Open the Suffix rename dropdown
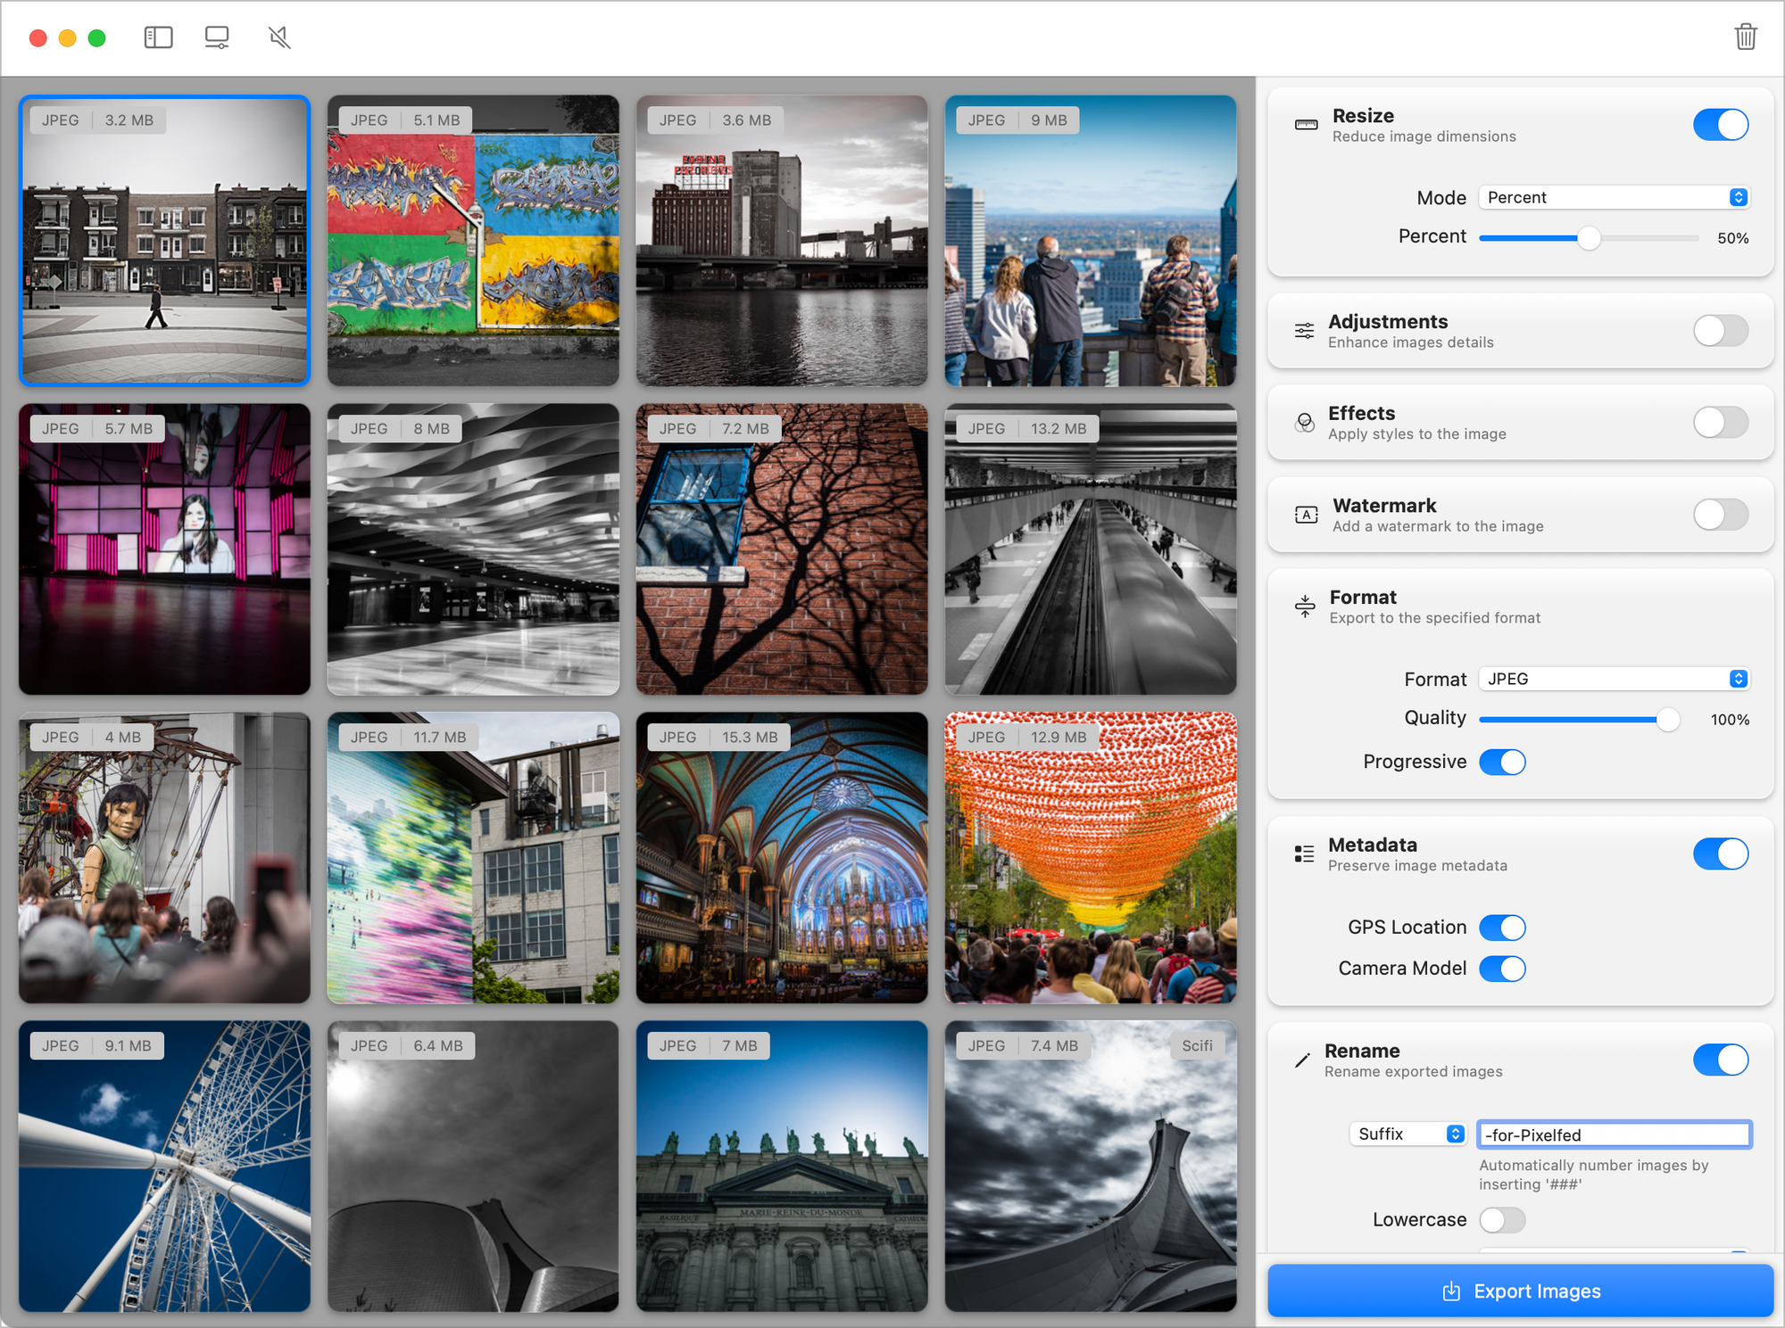Screen dimensions: 1785x1328 pyautogui.click(x=1407, y=1134)
